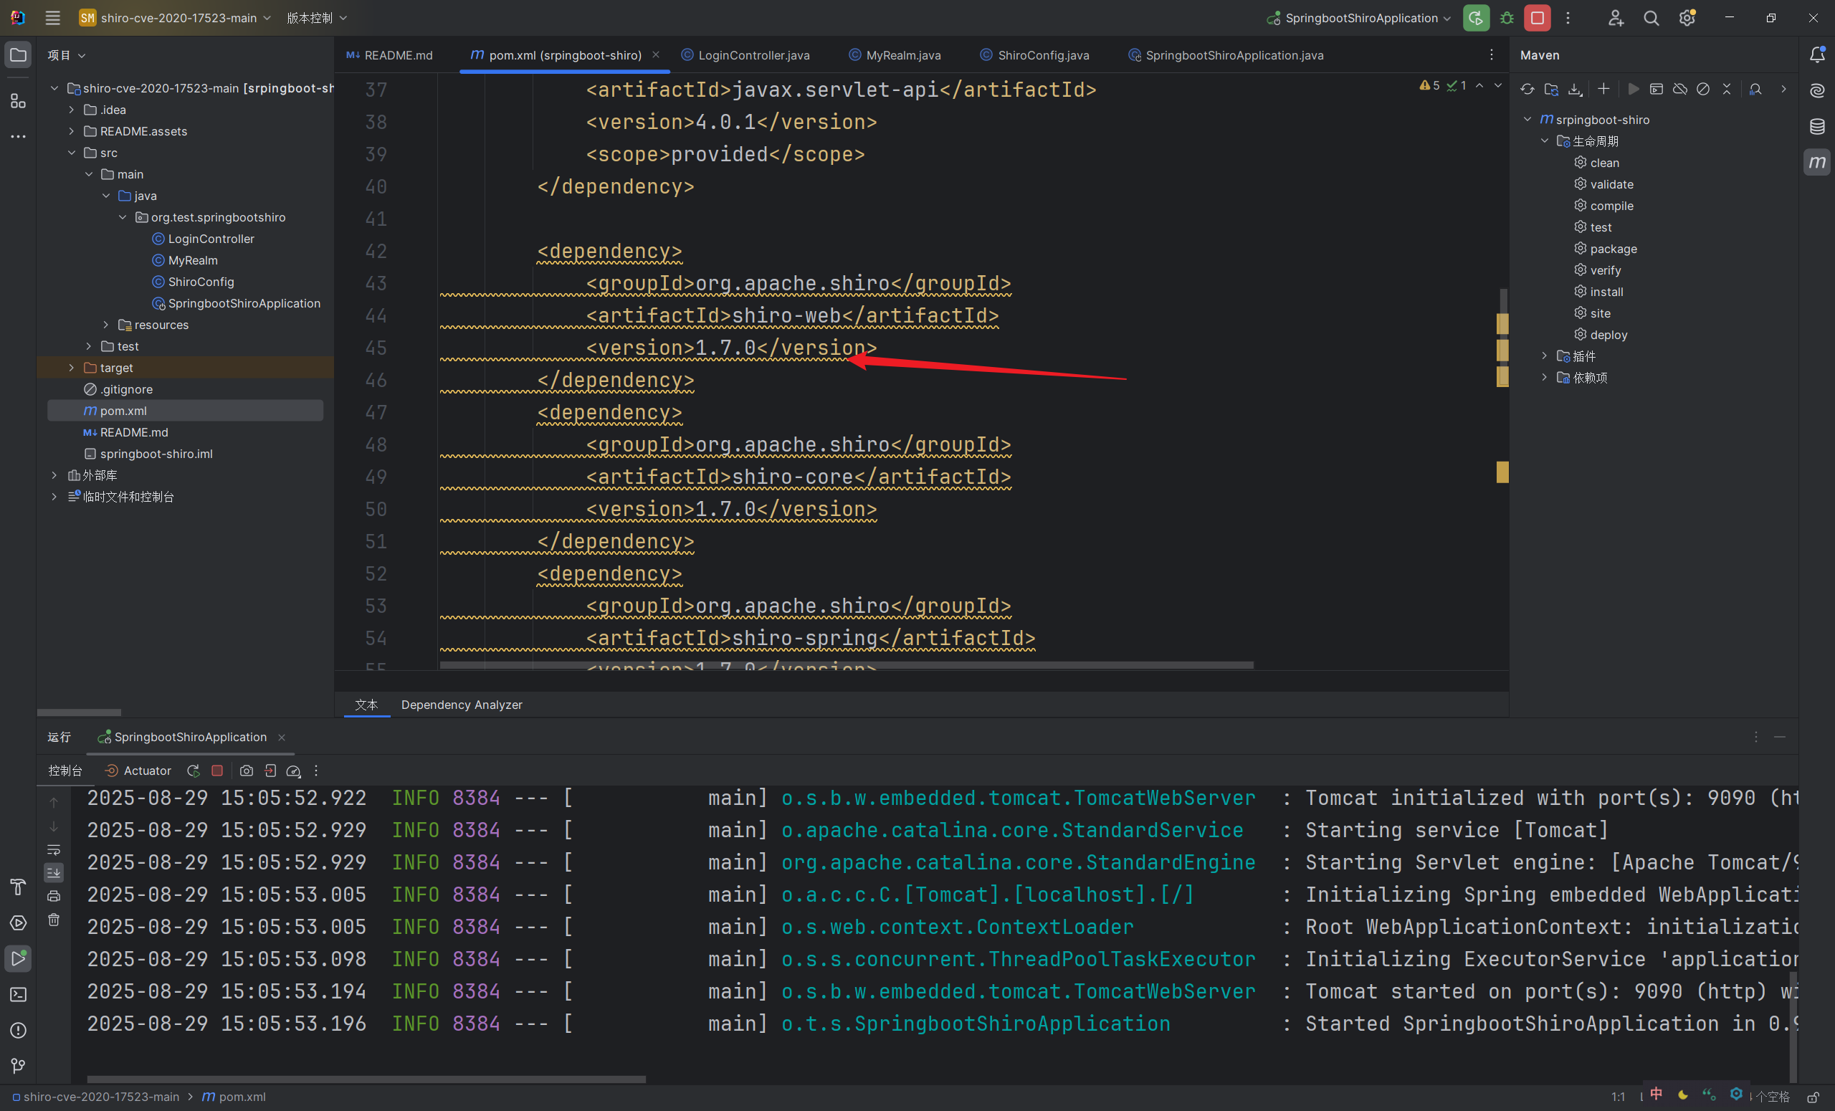
Task: Open Search Everywhere magnifier
Action: pos(1651,18)
